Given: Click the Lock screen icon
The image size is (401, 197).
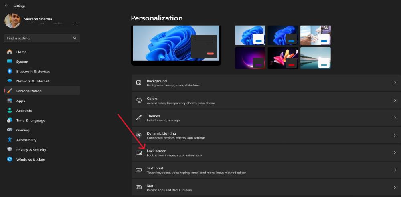Looking at the screenshot, I should (x=139, y=153).
